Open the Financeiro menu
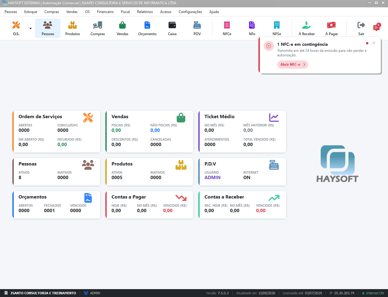388x297 pixels. pyautogui.click(x=105, y=12)
